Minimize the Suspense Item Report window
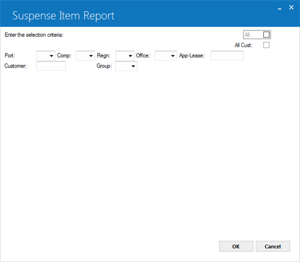 tap(280, 8)
